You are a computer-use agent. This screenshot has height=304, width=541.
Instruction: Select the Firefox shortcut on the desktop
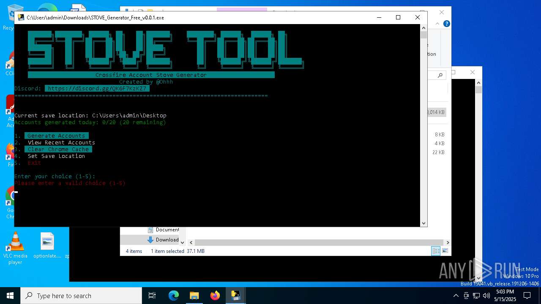coord(9,155)
